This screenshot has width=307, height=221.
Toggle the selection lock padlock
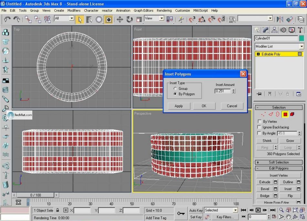[x=58, y=210]
